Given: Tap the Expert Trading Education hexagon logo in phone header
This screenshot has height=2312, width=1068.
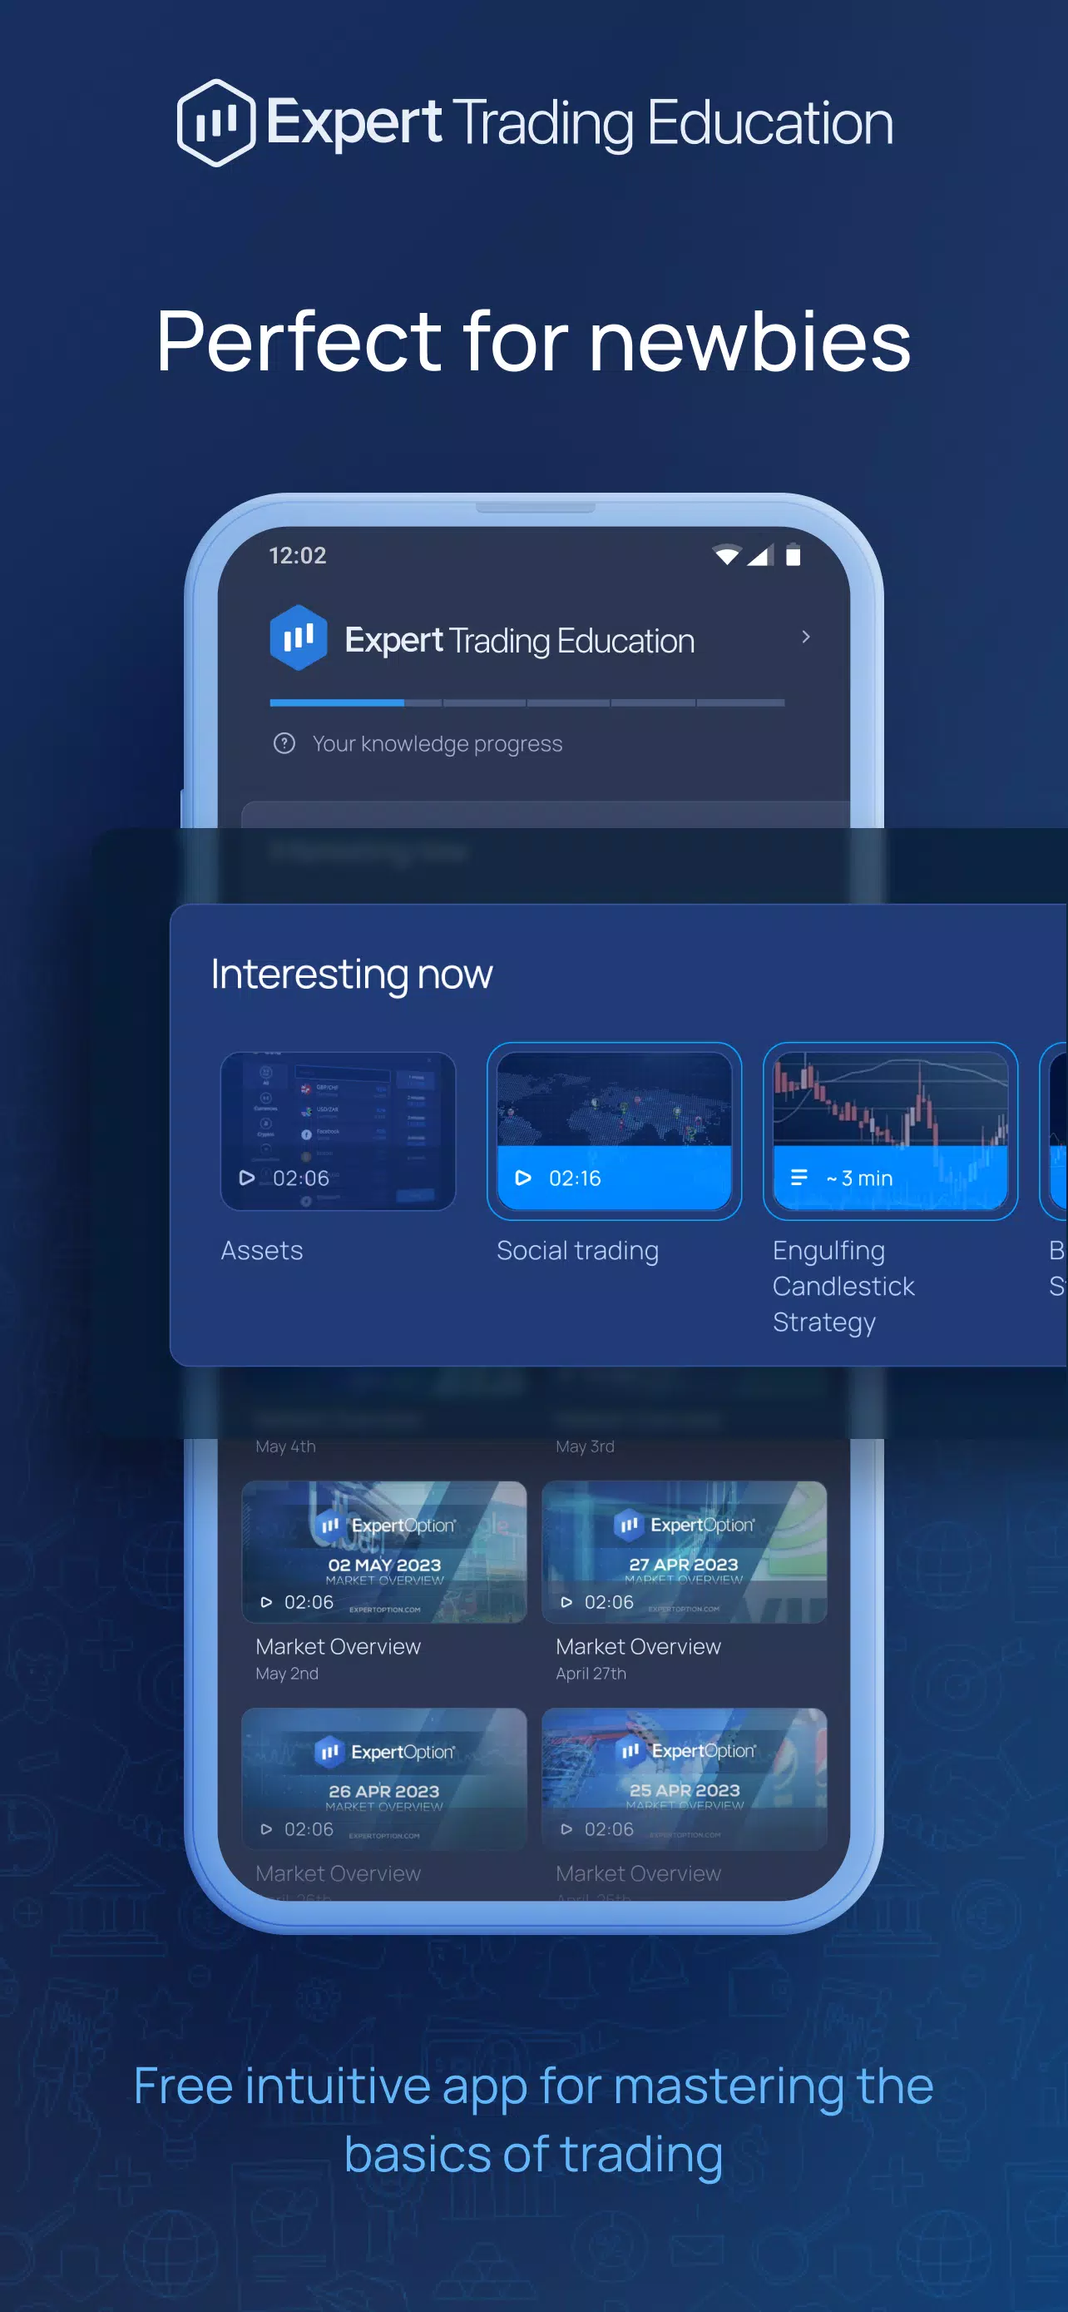Looking at the screenshot, I should [299, 638].
